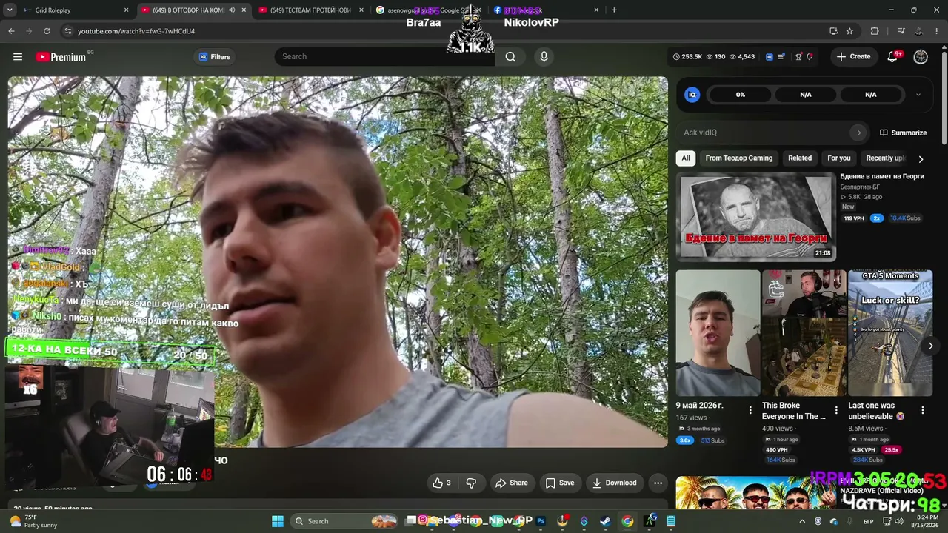Bookmark this page with star icon
The image size is (948, 533).
849,31
